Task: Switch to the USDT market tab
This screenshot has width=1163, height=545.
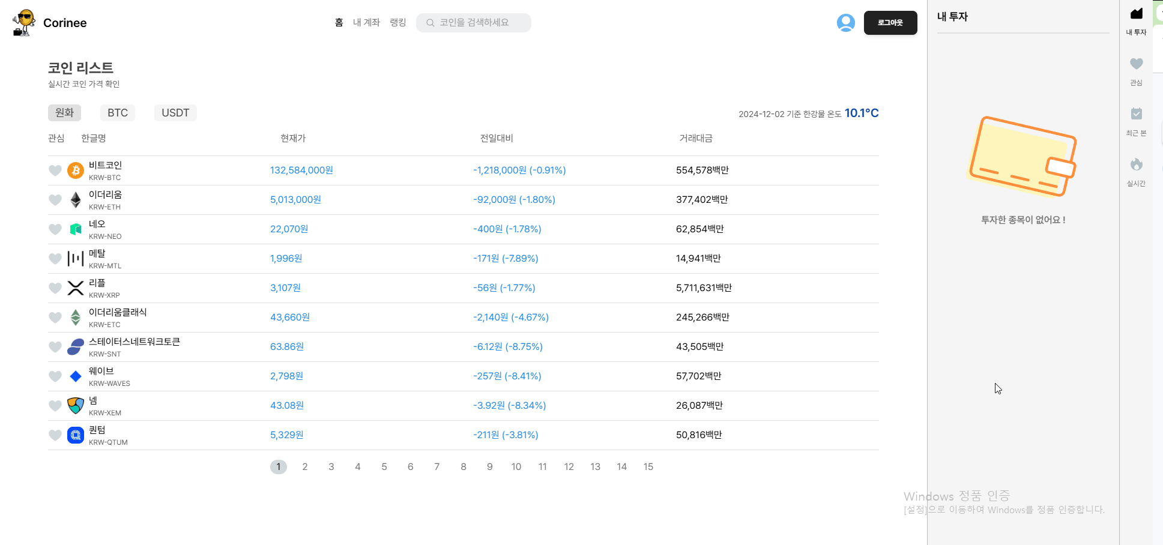Action: click(x=175, y=113)
